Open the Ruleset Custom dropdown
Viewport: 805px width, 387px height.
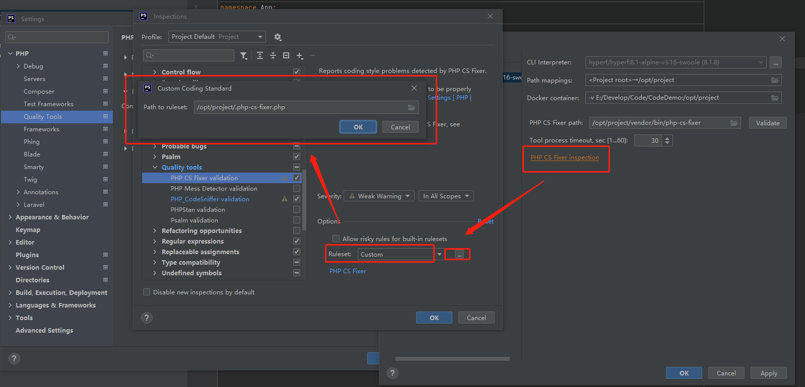pos(400,255)
